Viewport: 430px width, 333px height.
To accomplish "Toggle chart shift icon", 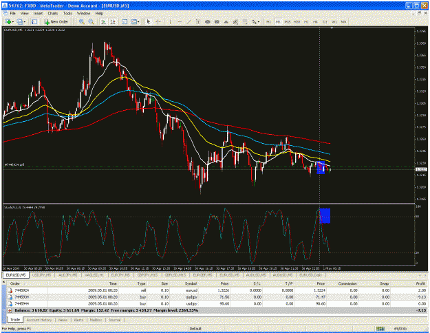I will [x=113, y=21].
